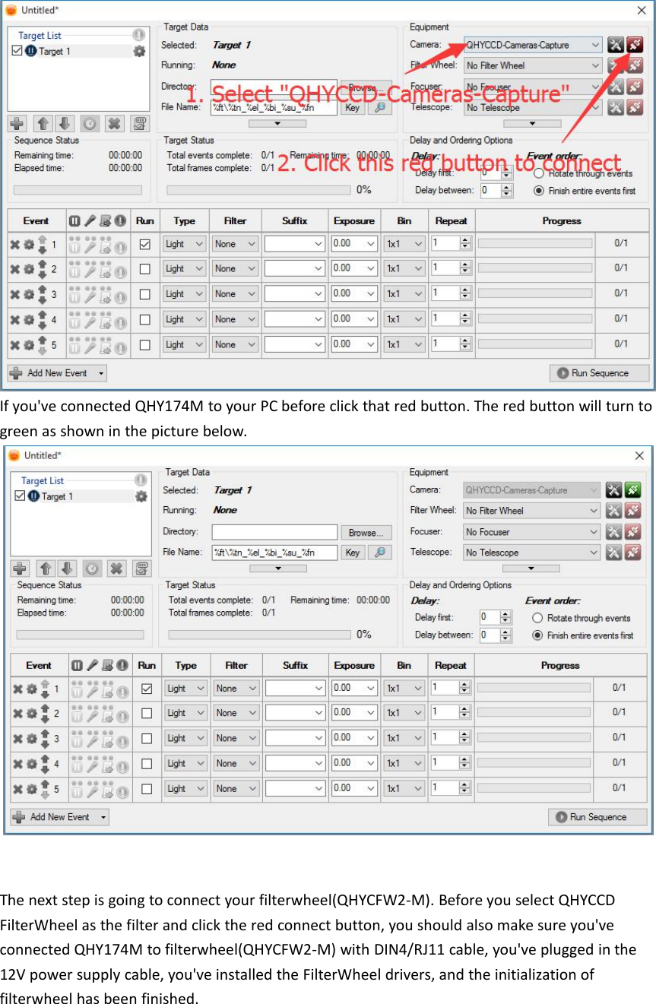Open the Camera dropdown showing QHYCCD-Cameras-Capture
656x1004 pixels.
[532, 45]
